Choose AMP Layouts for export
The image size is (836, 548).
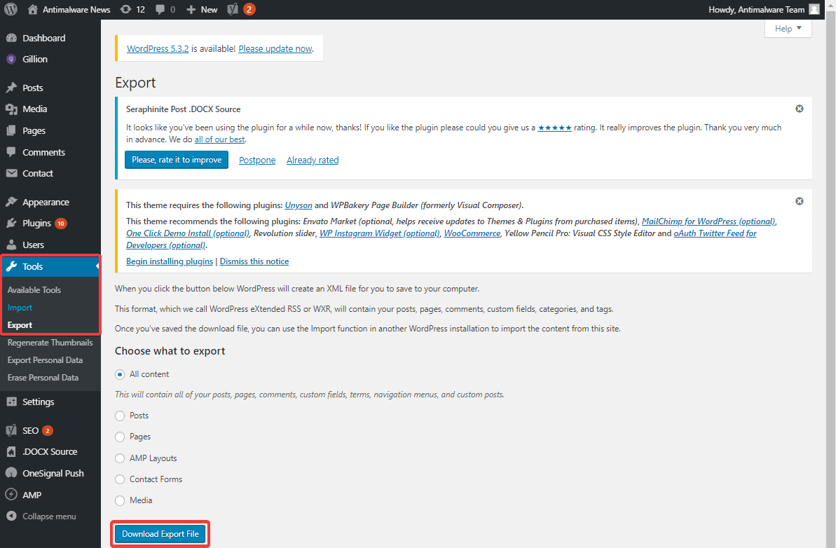119,458
